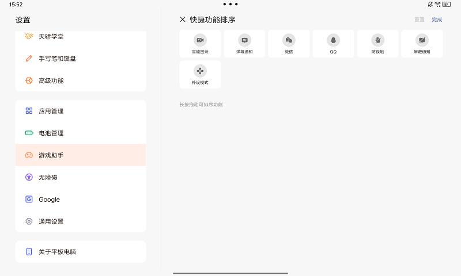
Task: Tap the three-dot multitasking handle at top
Action: click(231, 4)
